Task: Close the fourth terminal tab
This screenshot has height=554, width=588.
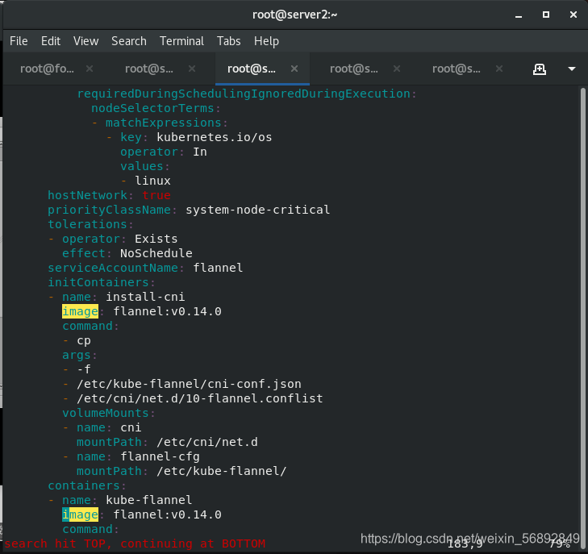Action: pyautogui.click(x=397, y=69)
